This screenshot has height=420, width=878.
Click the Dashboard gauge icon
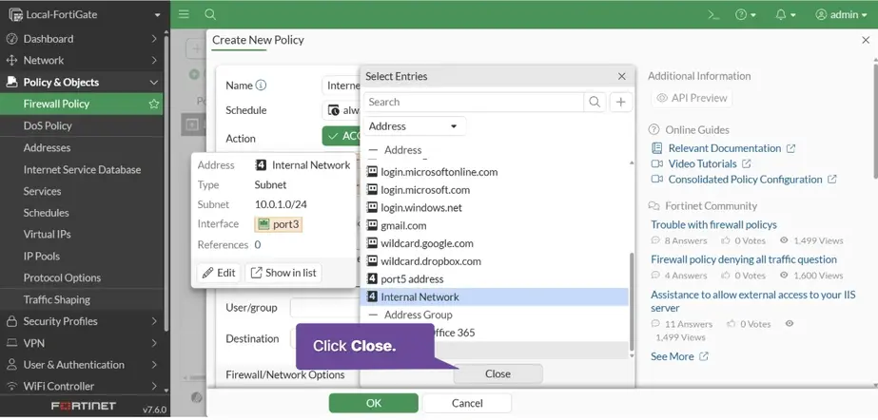[x=11, y=39]
